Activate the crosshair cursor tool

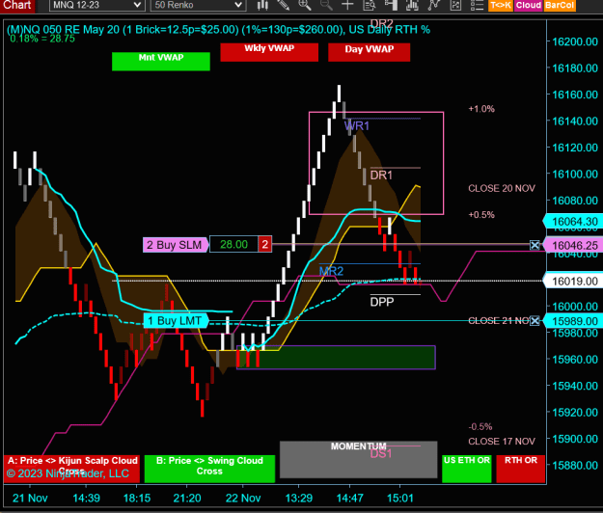[347, 5]
